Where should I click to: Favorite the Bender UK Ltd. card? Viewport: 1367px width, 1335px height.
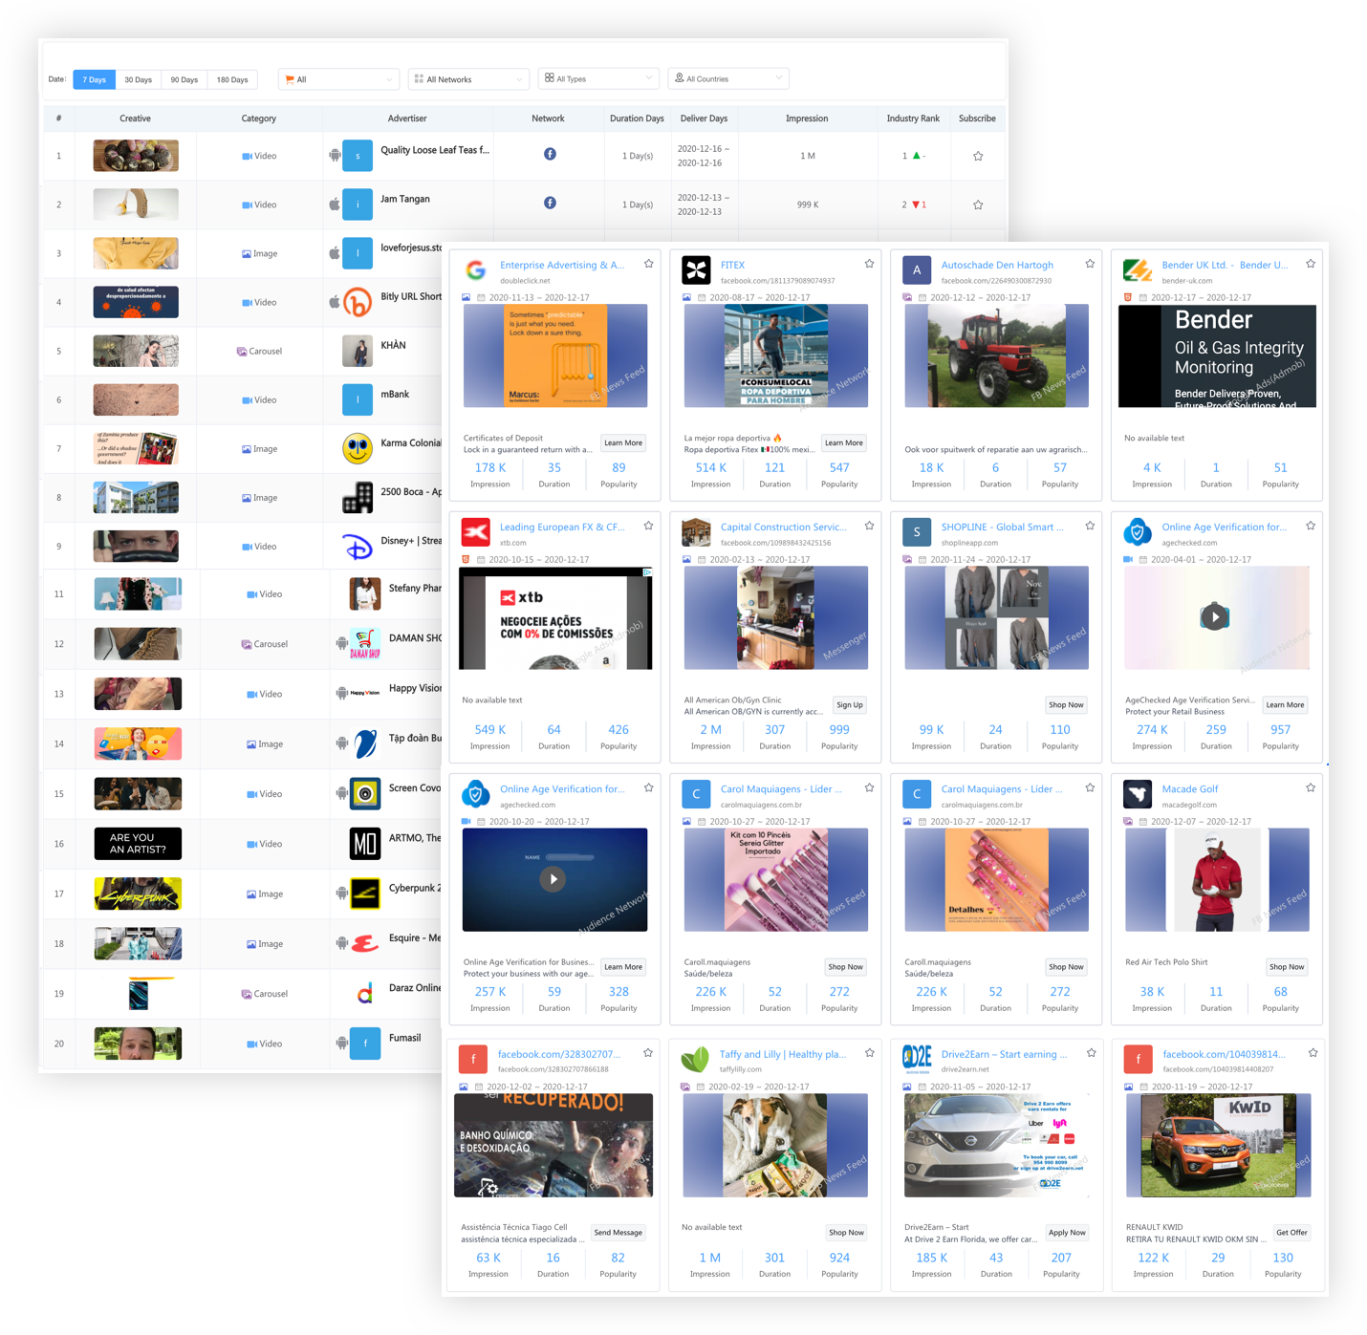(1311, 264)
